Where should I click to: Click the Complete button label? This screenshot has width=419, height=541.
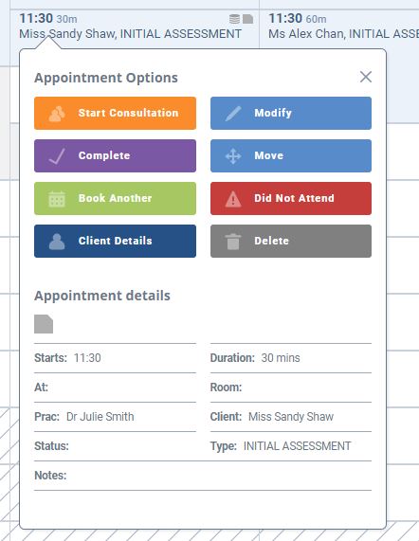click(104, 155)
